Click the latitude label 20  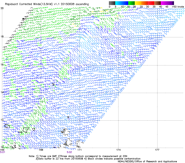click(2, 8)
